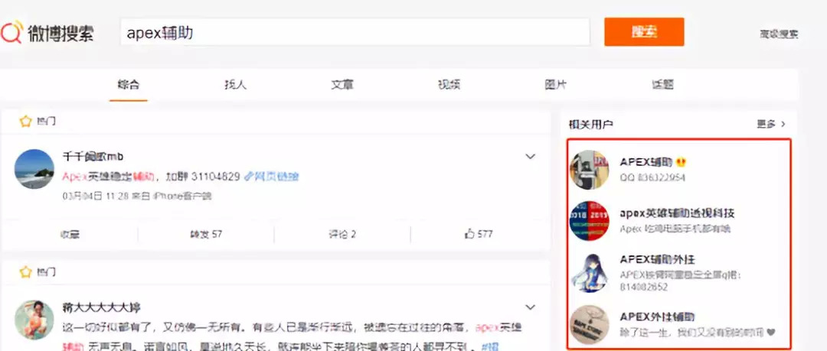Open the APEX辅助外挂 anime avatar
827x351 pixels.
590,272
